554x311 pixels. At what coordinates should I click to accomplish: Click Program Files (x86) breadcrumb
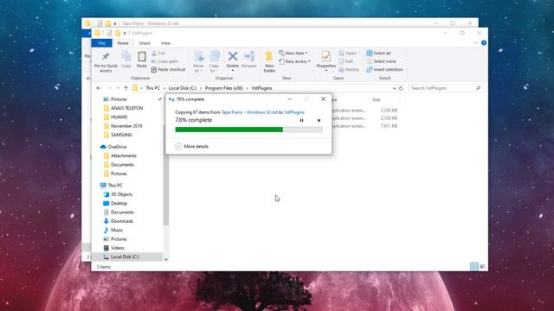224,88
